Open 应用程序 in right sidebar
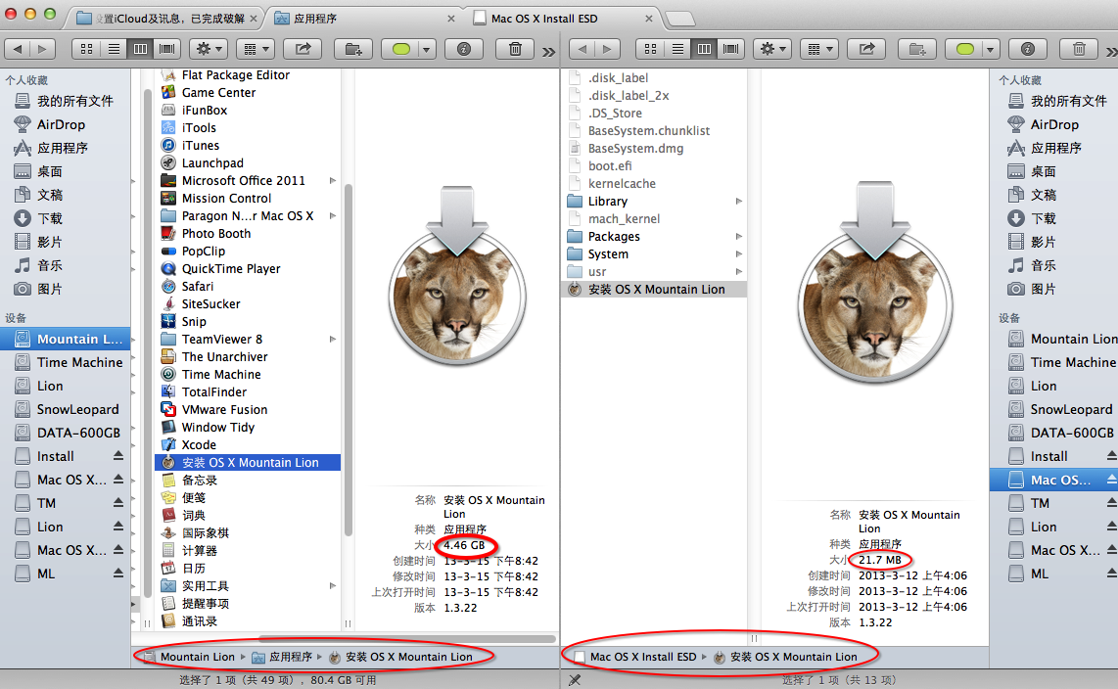 (x=1055, y=148)
